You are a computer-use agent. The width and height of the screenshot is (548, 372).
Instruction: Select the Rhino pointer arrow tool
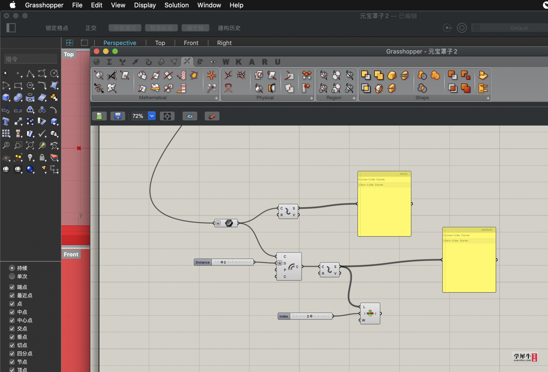coord(6,73)
